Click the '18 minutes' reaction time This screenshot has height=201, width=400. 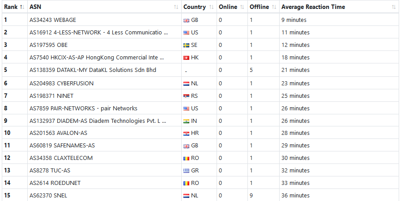[x=295, y=57]
